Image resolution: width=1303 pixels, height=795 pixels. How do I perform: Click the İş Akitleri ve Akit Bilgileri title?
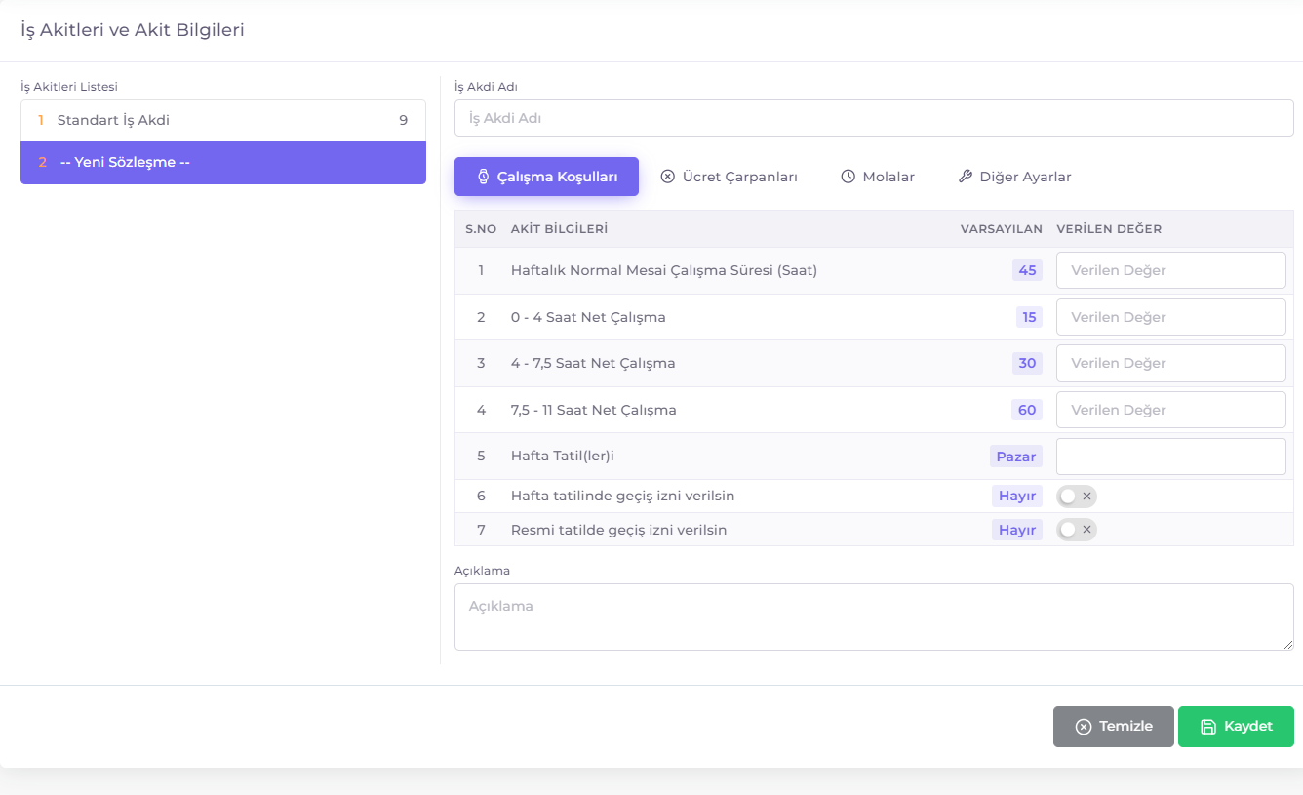tap(133, 30)
